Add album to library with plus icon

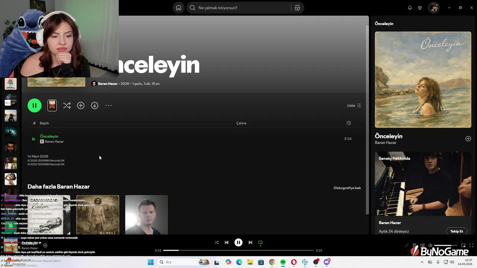pyautogui.click(x=80, y=105)
